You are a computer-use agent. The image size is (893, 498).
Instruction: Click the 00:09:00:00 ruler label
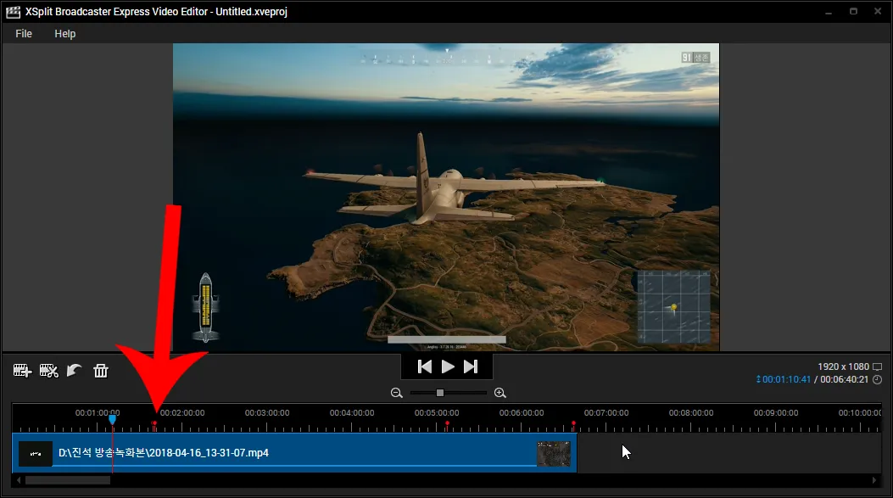[x=776, y=412]
